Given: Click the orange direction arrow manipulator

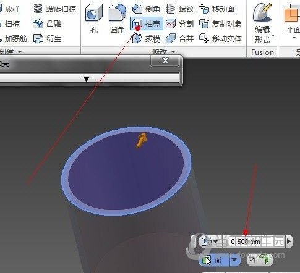Looking at the screenshot, I should click(x=142, y=140).
